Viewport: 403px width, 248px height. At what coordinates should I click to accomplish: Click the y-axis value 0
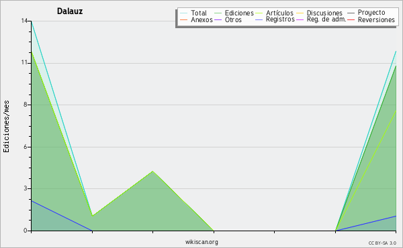click(x=26, y=231)
